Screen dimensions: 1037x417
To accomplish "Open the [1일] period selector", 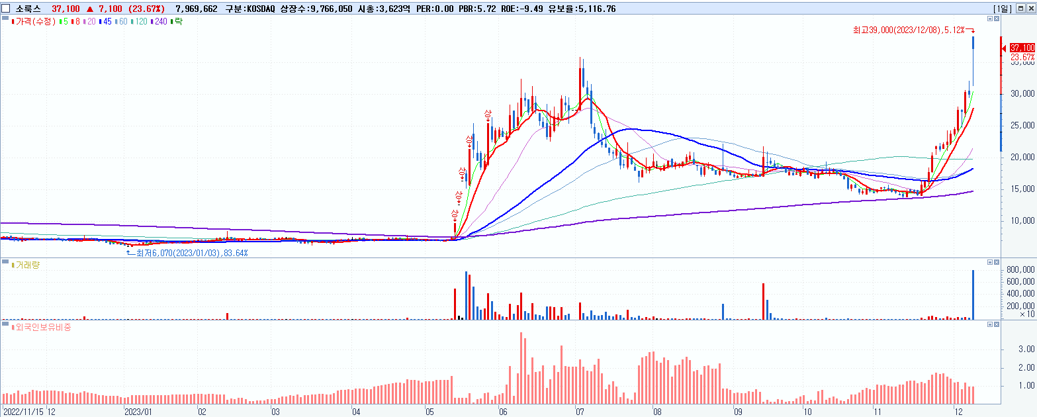I will [1003, 9].
